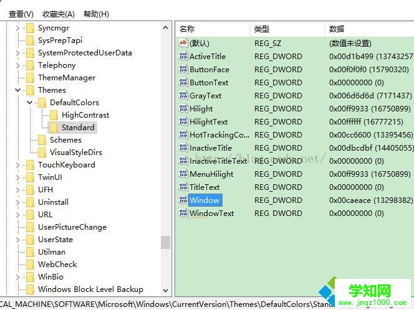414x310 pixels.
Task: Click the InactiveTitleText DWORD value icon
Action: click(183, 161)
